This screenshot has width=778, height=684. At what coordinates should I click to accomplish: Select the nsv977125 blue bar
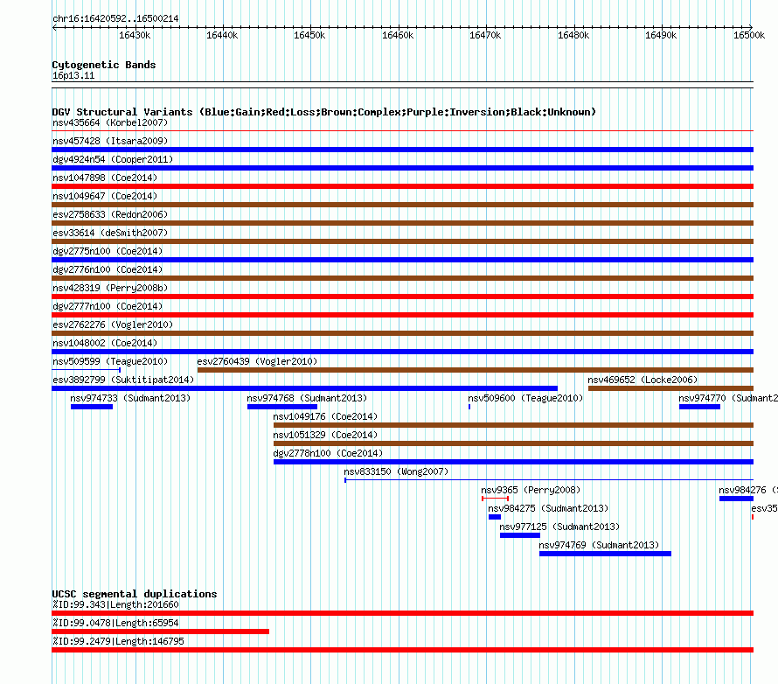click(520, 535)
